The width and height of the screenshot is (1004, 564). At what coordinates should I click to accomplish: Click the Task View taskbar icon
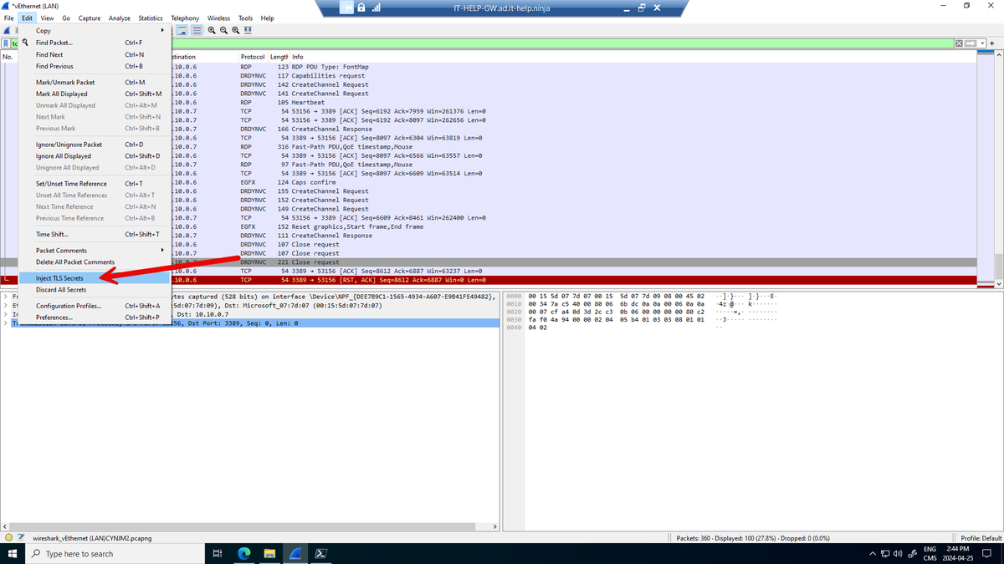[218, 553]
